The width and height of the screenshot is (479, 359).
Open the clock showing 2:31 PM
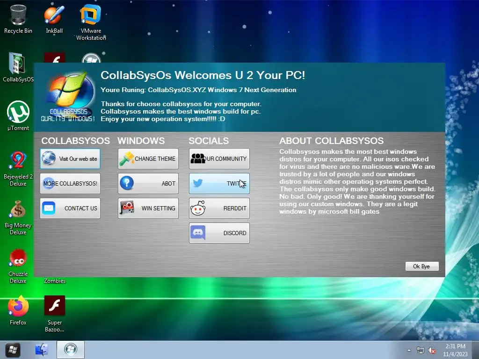[456, 350]
